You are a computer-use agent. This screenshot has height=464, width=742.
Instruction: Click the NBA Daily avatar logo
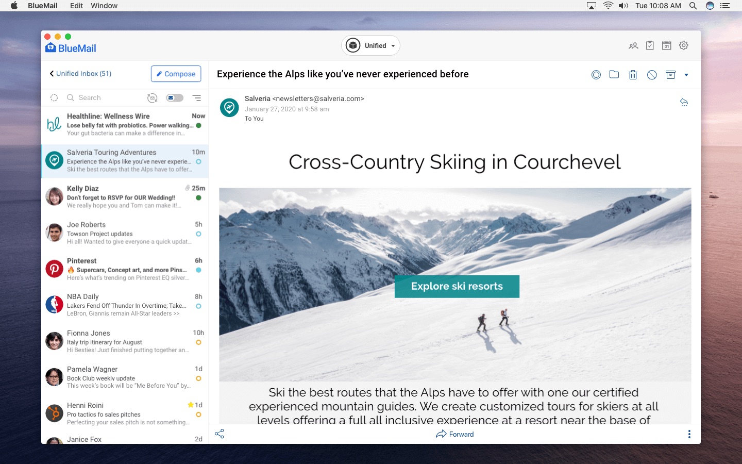coord(54,305)
